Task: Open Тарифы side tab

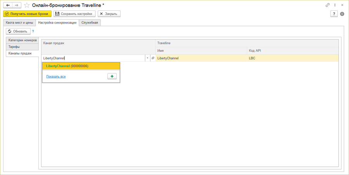Action: click(x=22, y=47)
